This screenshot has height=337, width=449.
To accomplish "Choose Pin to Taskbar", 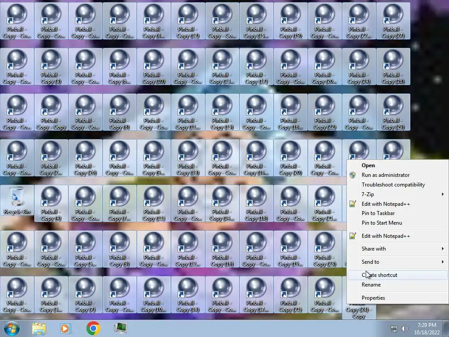I will point(397,213).
